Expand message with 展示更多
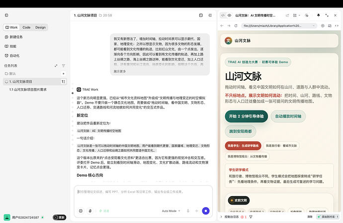 tap(120, 71)
